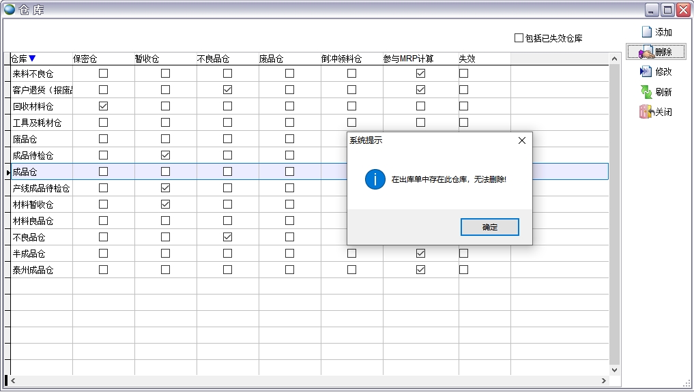
Task: Uncheck 保密仓 for 回收材料仓 row
Action: 104,106
